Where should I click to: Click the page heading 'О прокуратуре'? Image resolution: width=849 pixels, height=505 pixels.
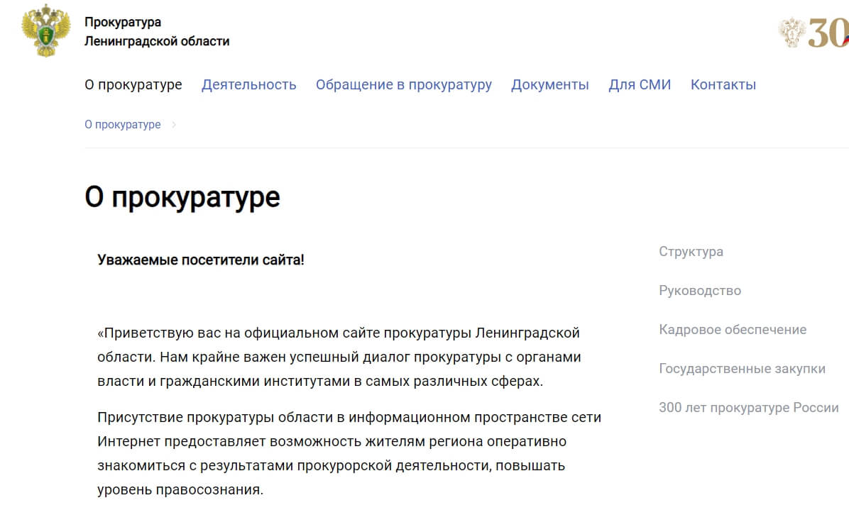coord(182,198)
